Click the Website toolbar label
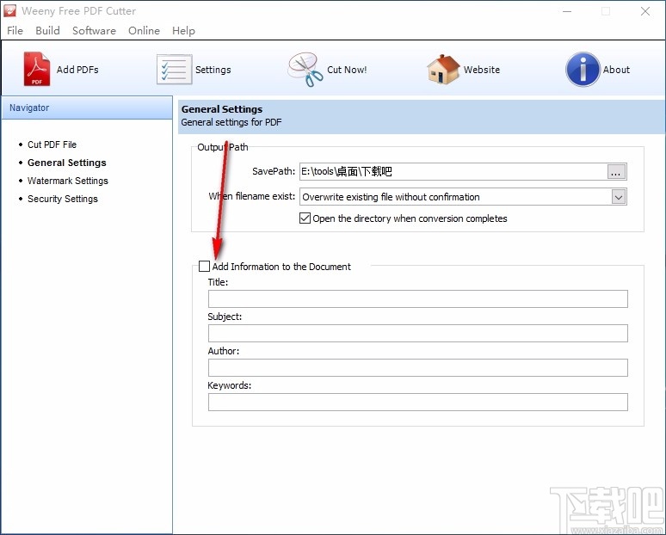The image size is (666, 535). pyautogui.click(x=482, y=70)
